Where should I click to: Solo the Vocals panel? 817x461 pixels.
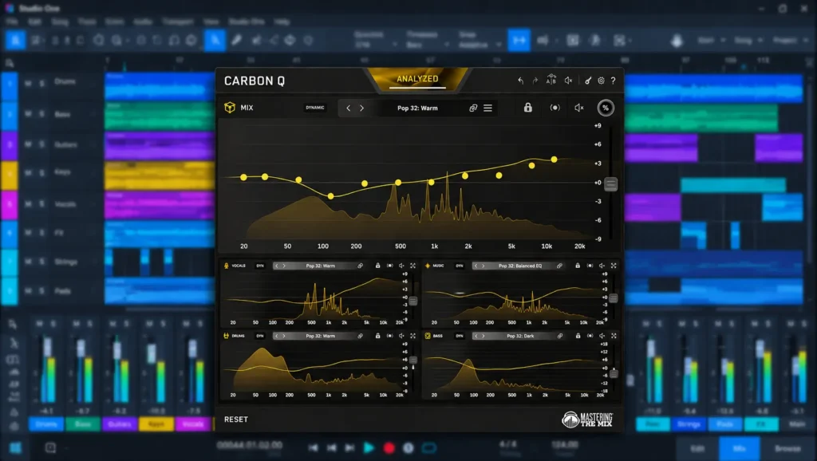389,266
